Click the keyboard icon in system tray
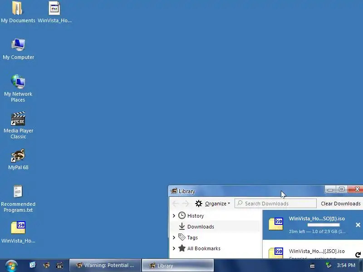 312,266
